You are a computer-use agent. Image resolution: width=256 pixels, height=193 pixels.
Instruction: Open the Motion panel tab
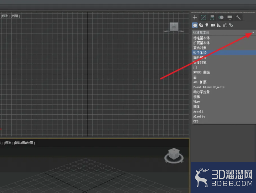(221, 18)
